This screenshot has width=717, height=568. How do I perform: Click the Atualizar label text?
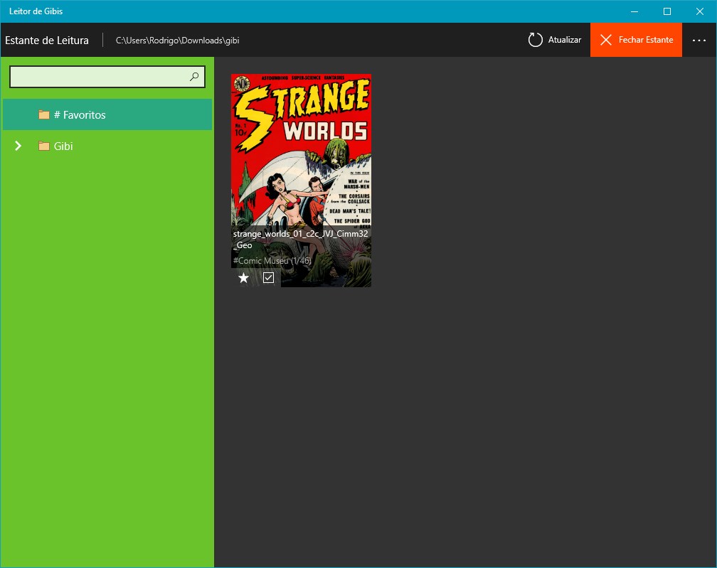click(565, 40)
